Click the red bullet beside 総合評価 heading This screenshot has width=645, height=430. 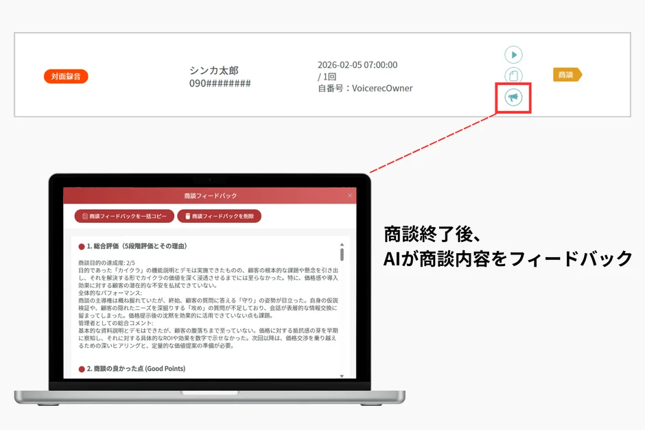point(80,245)
